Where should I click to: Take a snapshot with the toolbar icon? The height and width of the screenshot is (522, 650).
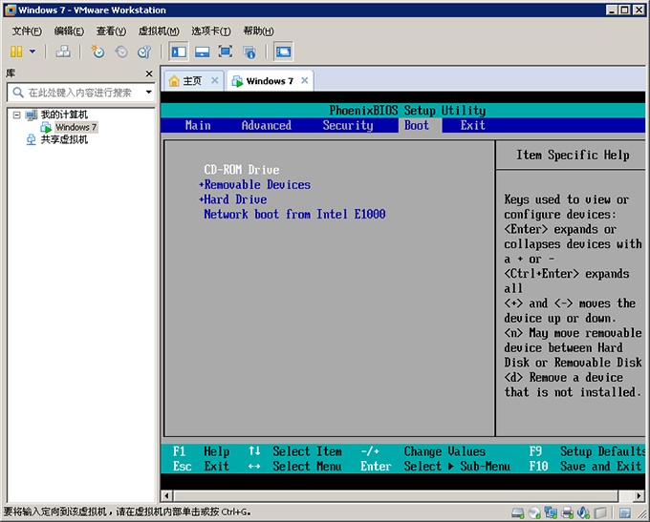[97, 52]
